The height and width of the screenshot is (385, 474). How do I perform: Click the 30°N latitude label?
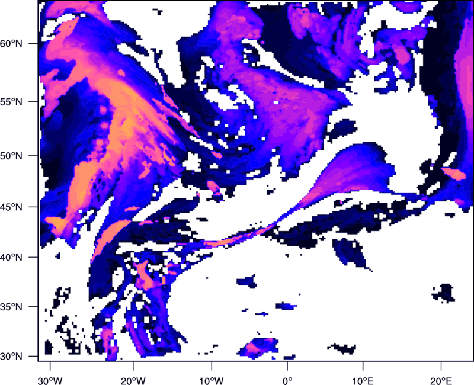click(x=11, y=357)
